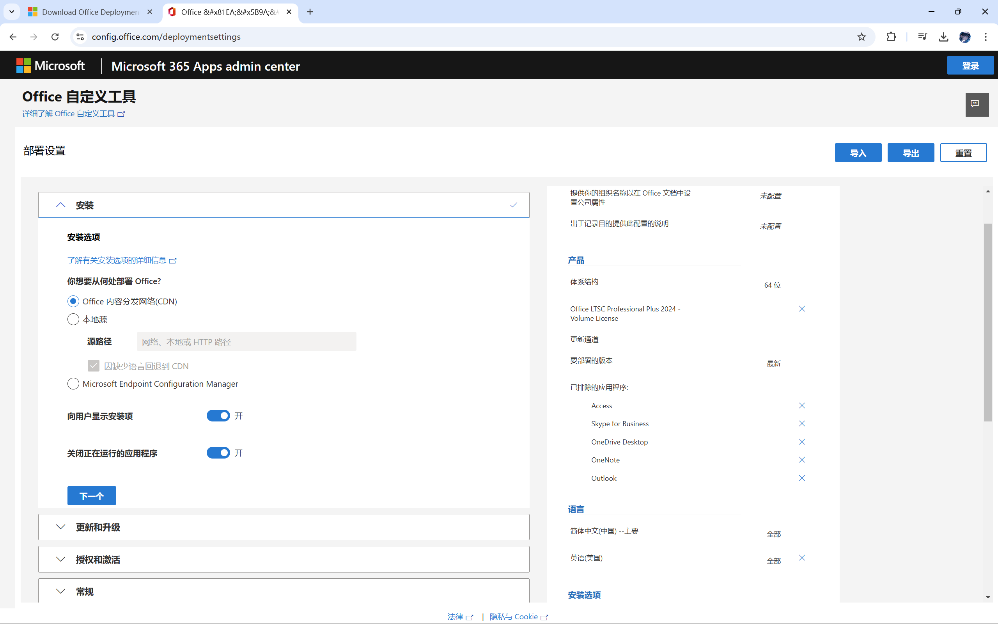The height and width of the screenshot is (624, 998).
Task: Select Office 内容分发网络(CDN) radio option
Action: click(73, 301)
